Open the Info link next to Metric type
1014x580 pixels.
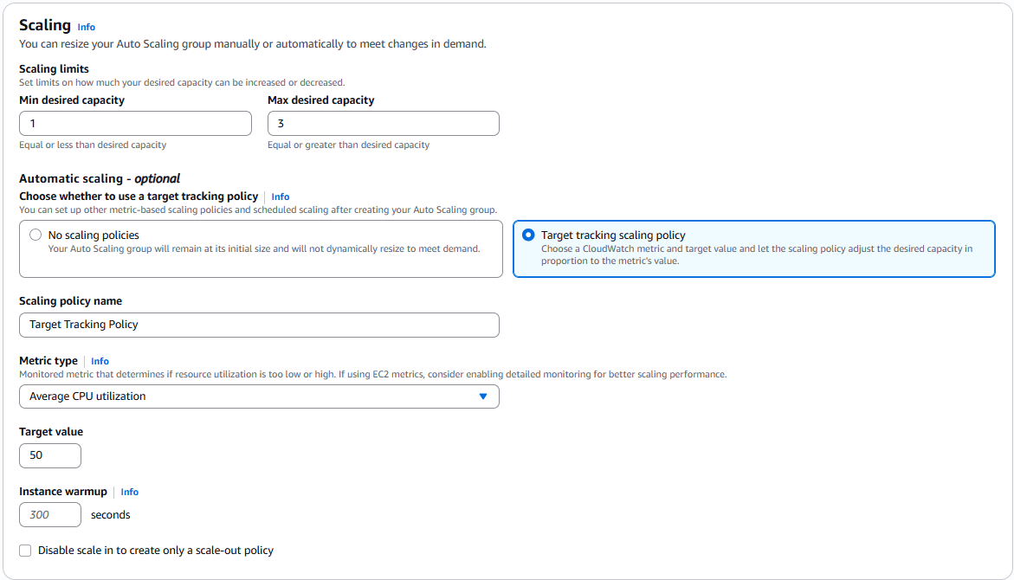pyautogui.click(x=100, y=361)
